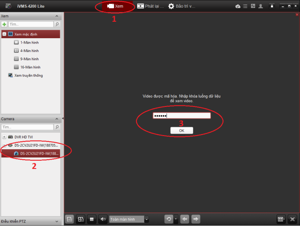Viewport: 300px width, 226px height.
Task: Click the next page arrow button
Action: [196, 219]
